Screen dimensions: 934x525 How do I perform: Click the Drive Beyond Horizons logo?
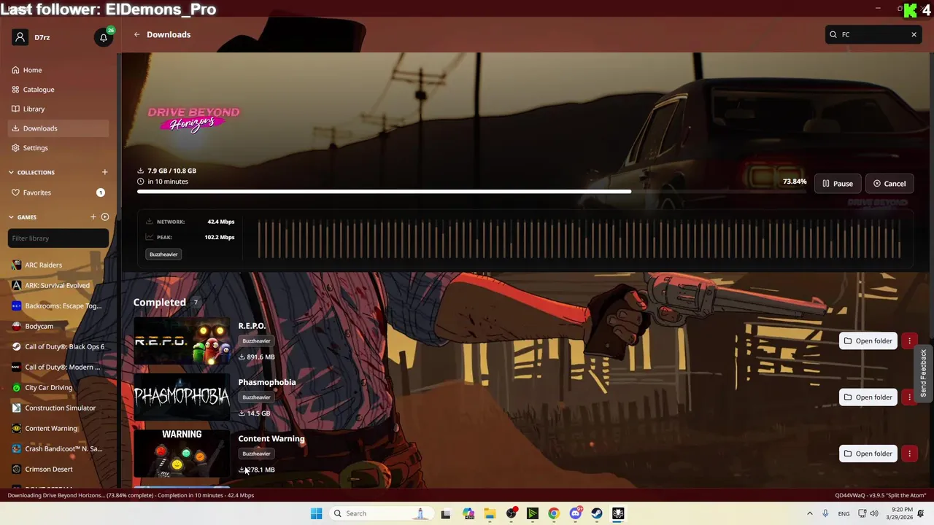coord(193,119)
